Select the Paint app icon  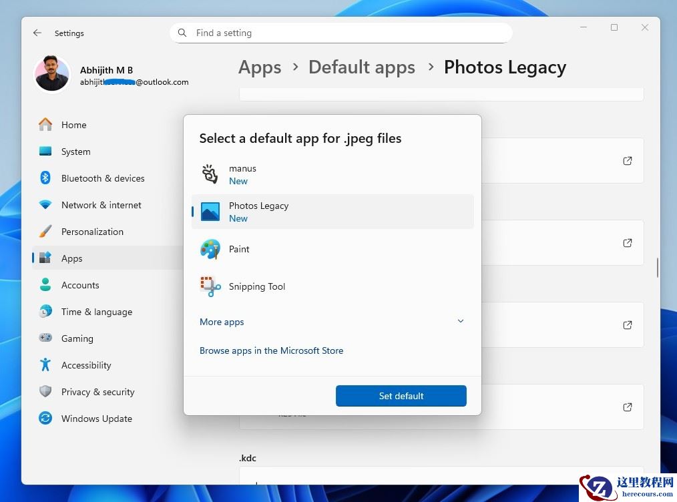click(x=210, y=249)
